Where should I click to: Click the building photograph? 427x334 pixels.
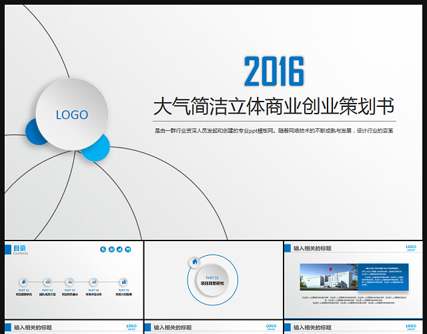(x=329, y=277)
